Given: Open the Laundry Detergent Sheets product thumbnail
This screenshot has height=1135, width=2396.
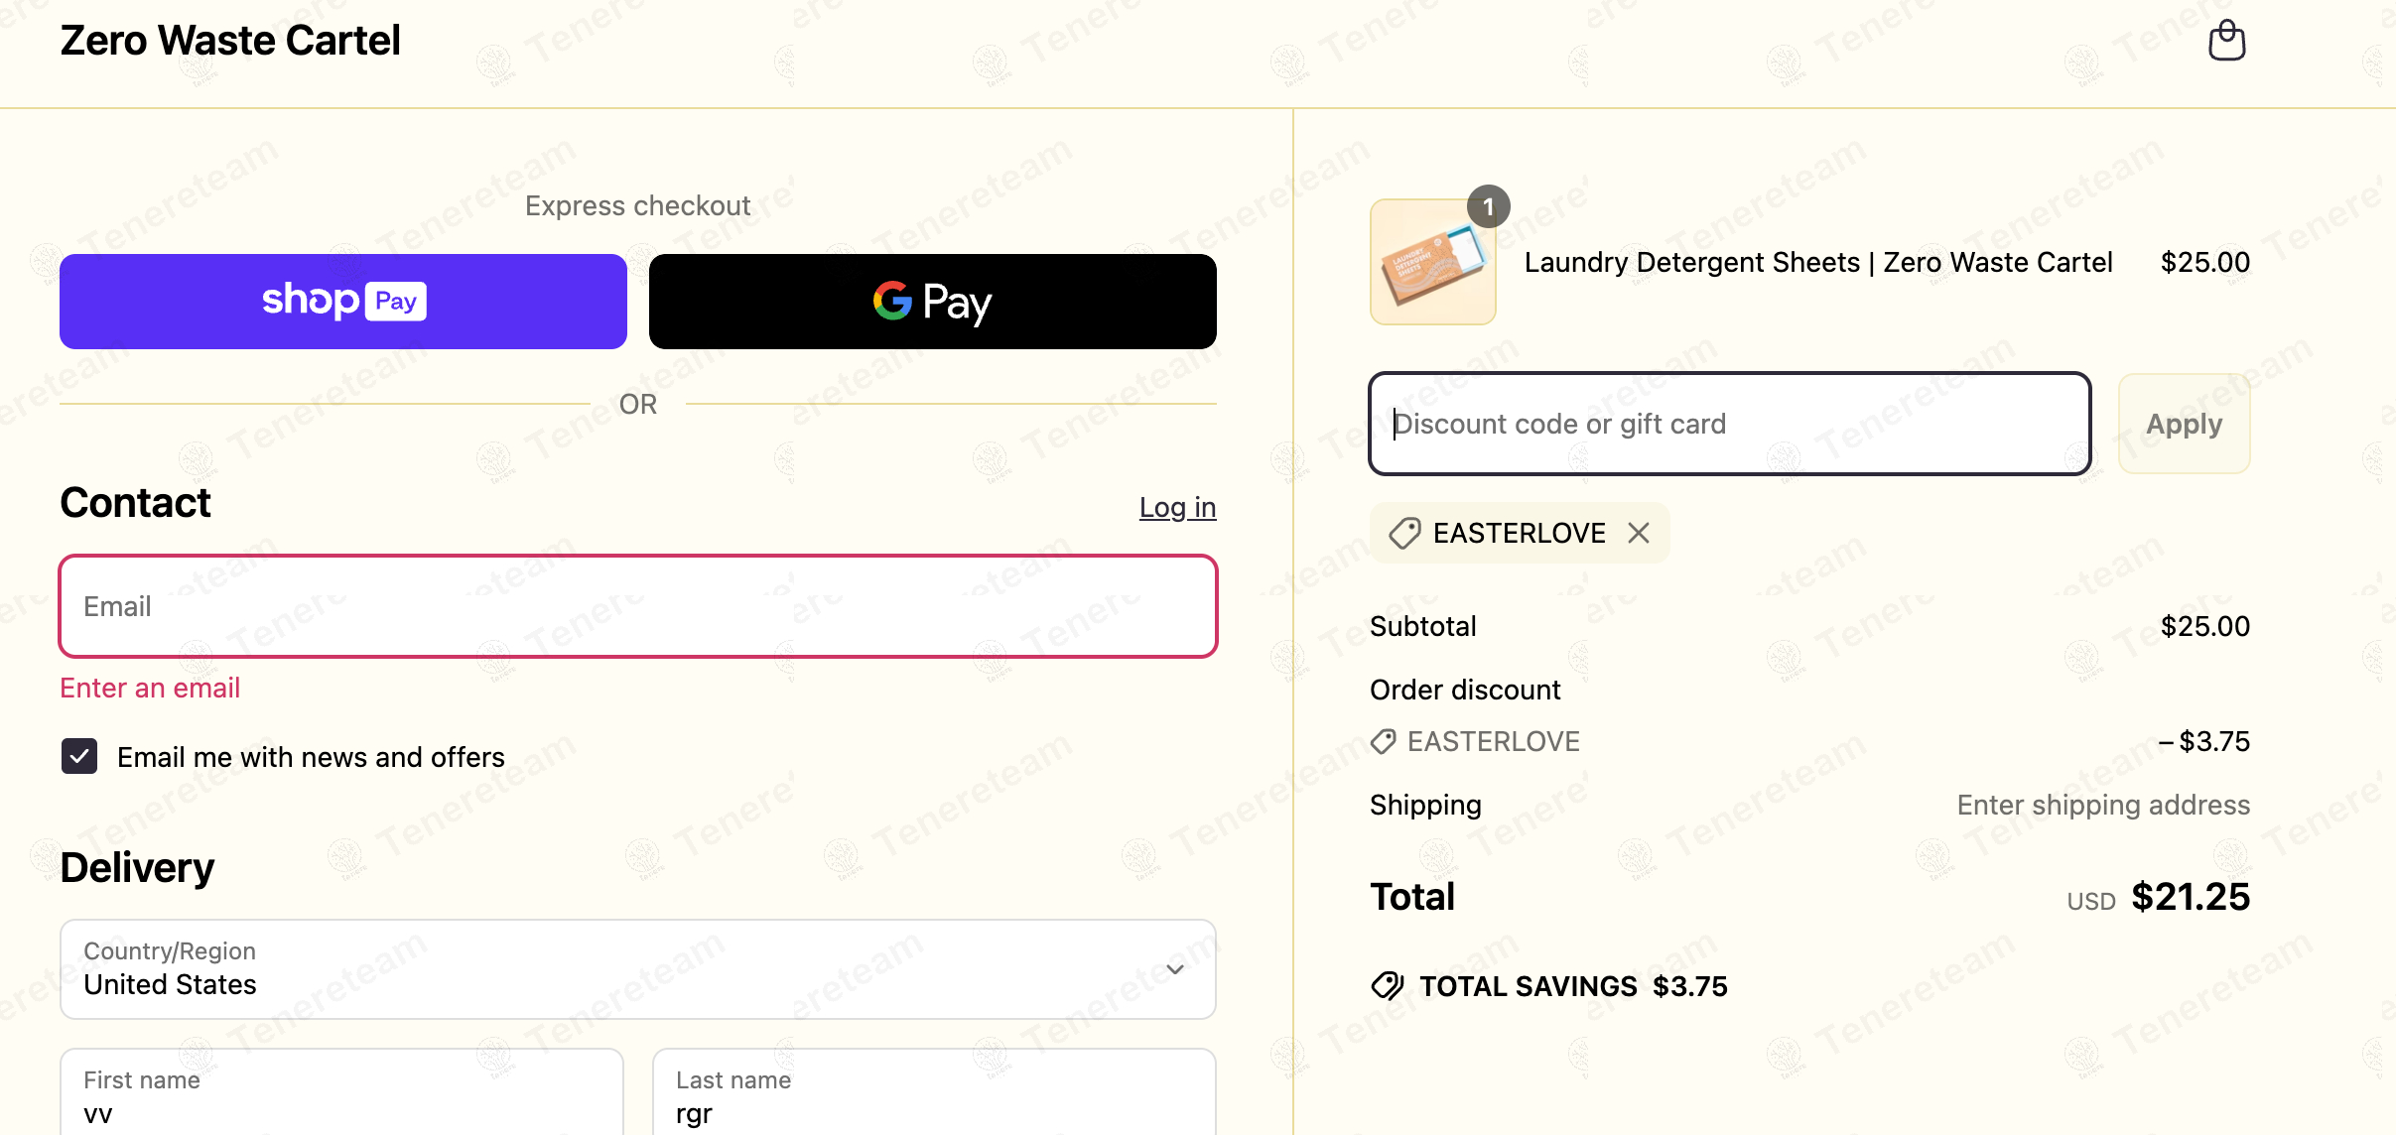Looking at the screenshot, I should (1432, 263).
